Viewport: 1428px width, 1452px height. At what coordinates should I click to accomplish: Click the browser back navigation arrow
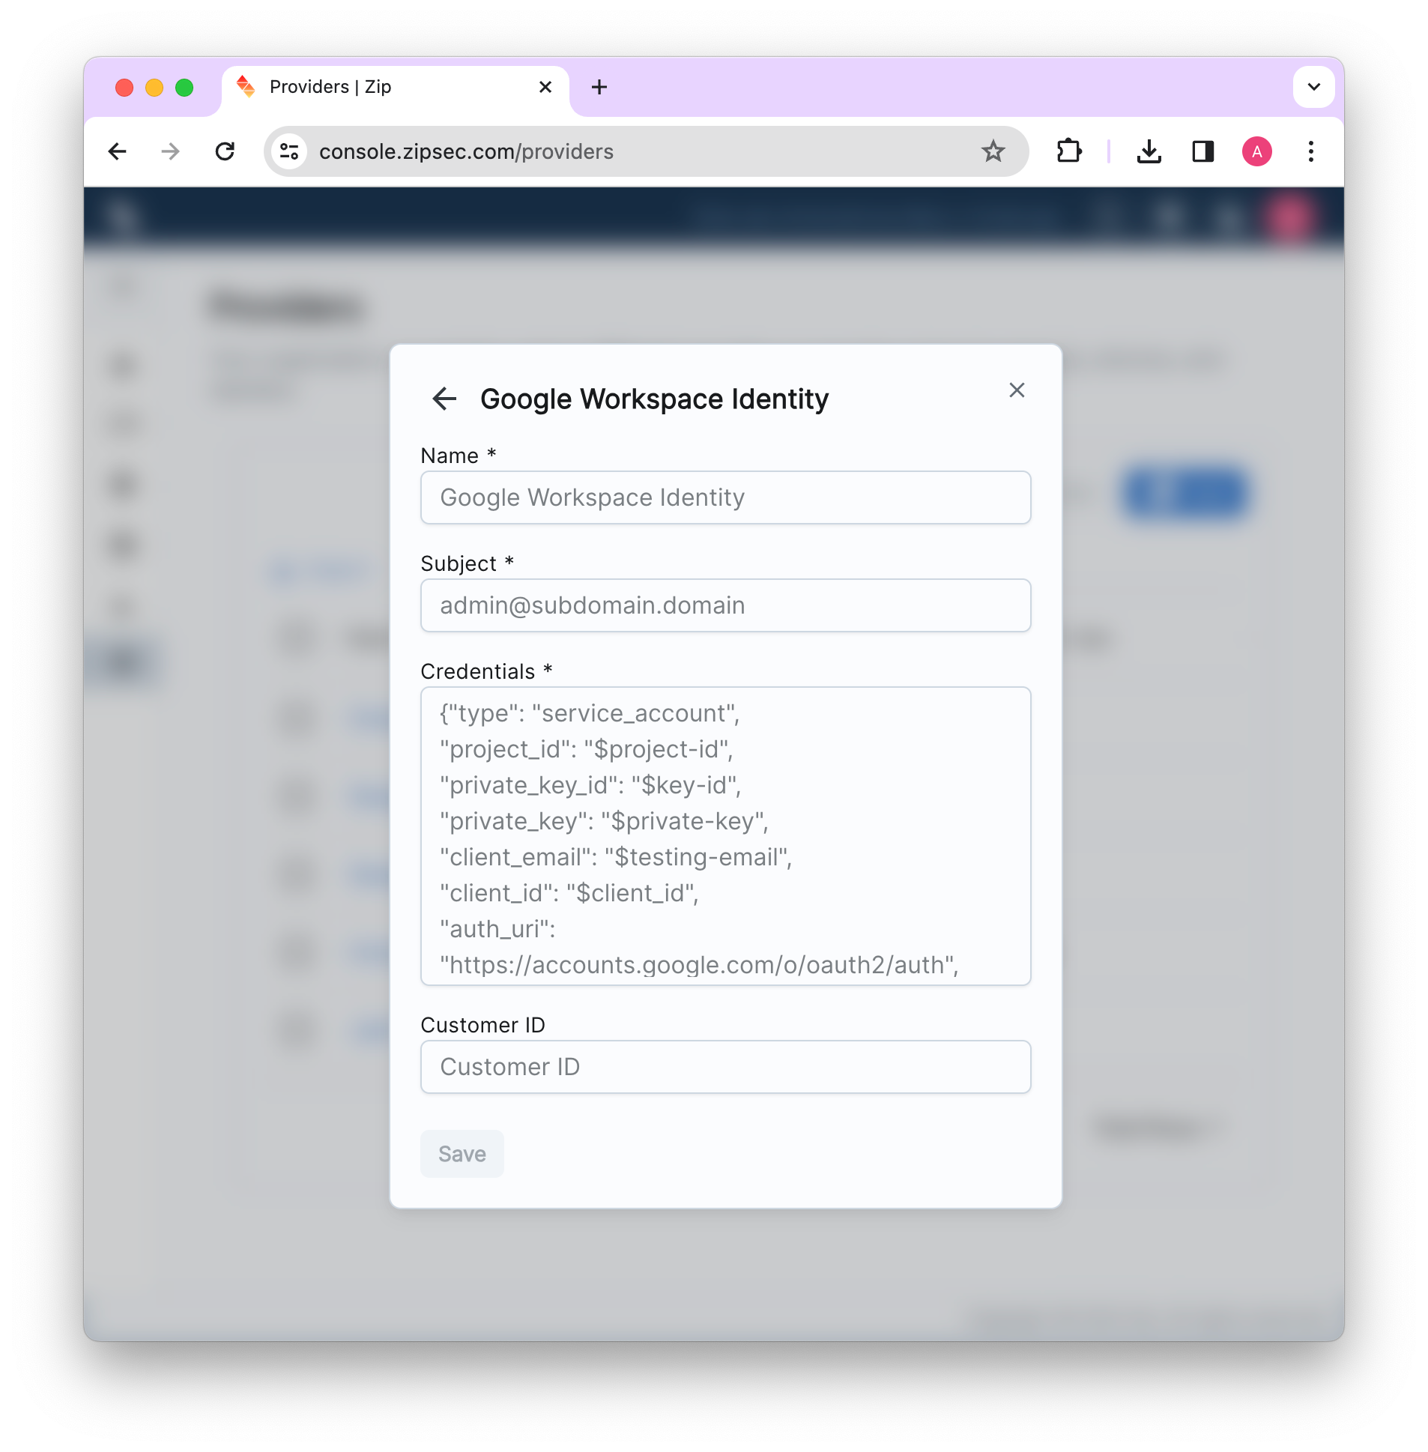click(118, 151)
